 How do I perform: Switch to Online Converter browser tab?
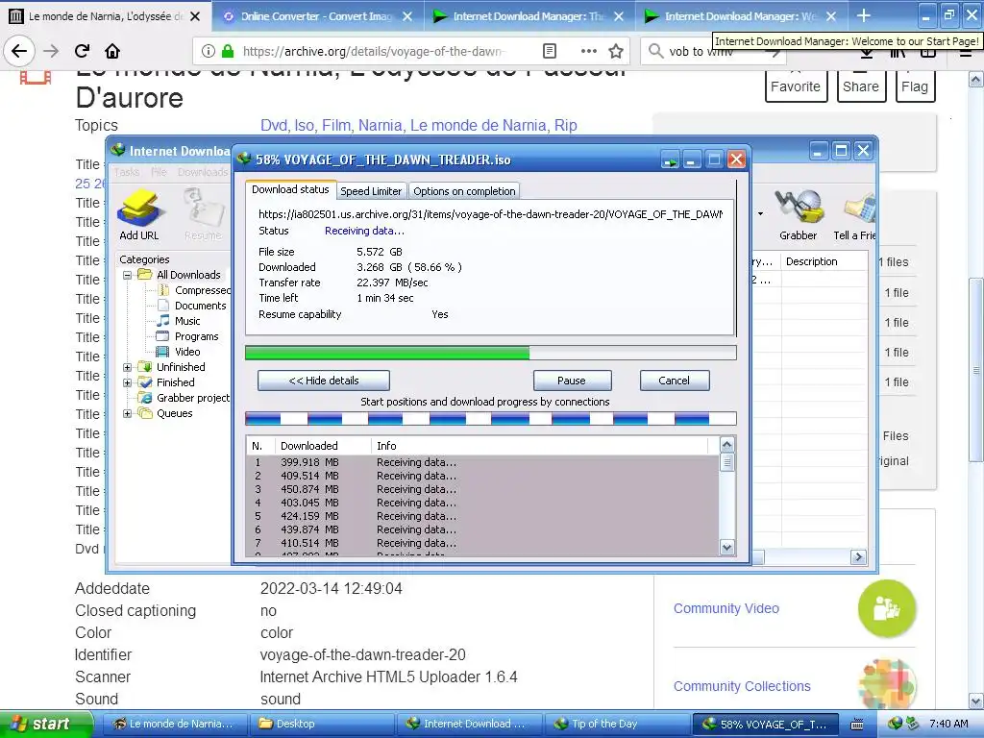pos(317,16)
